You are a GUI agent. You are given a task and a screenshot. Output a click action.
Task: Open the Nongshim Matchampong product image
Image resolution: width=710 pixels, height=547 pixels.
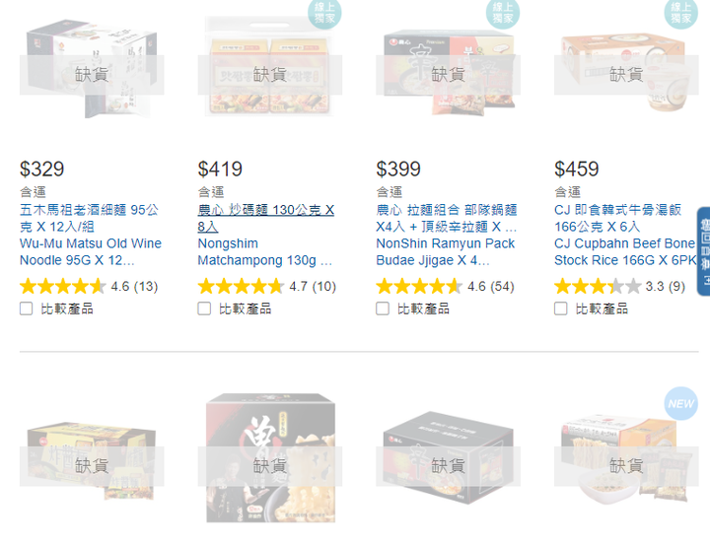tap(270, 66)
